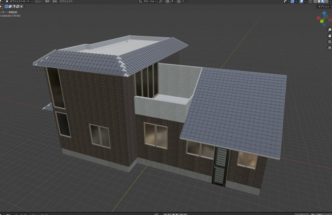
Task: Click the zoom view magnifier icon
Action: pos(329,30)
